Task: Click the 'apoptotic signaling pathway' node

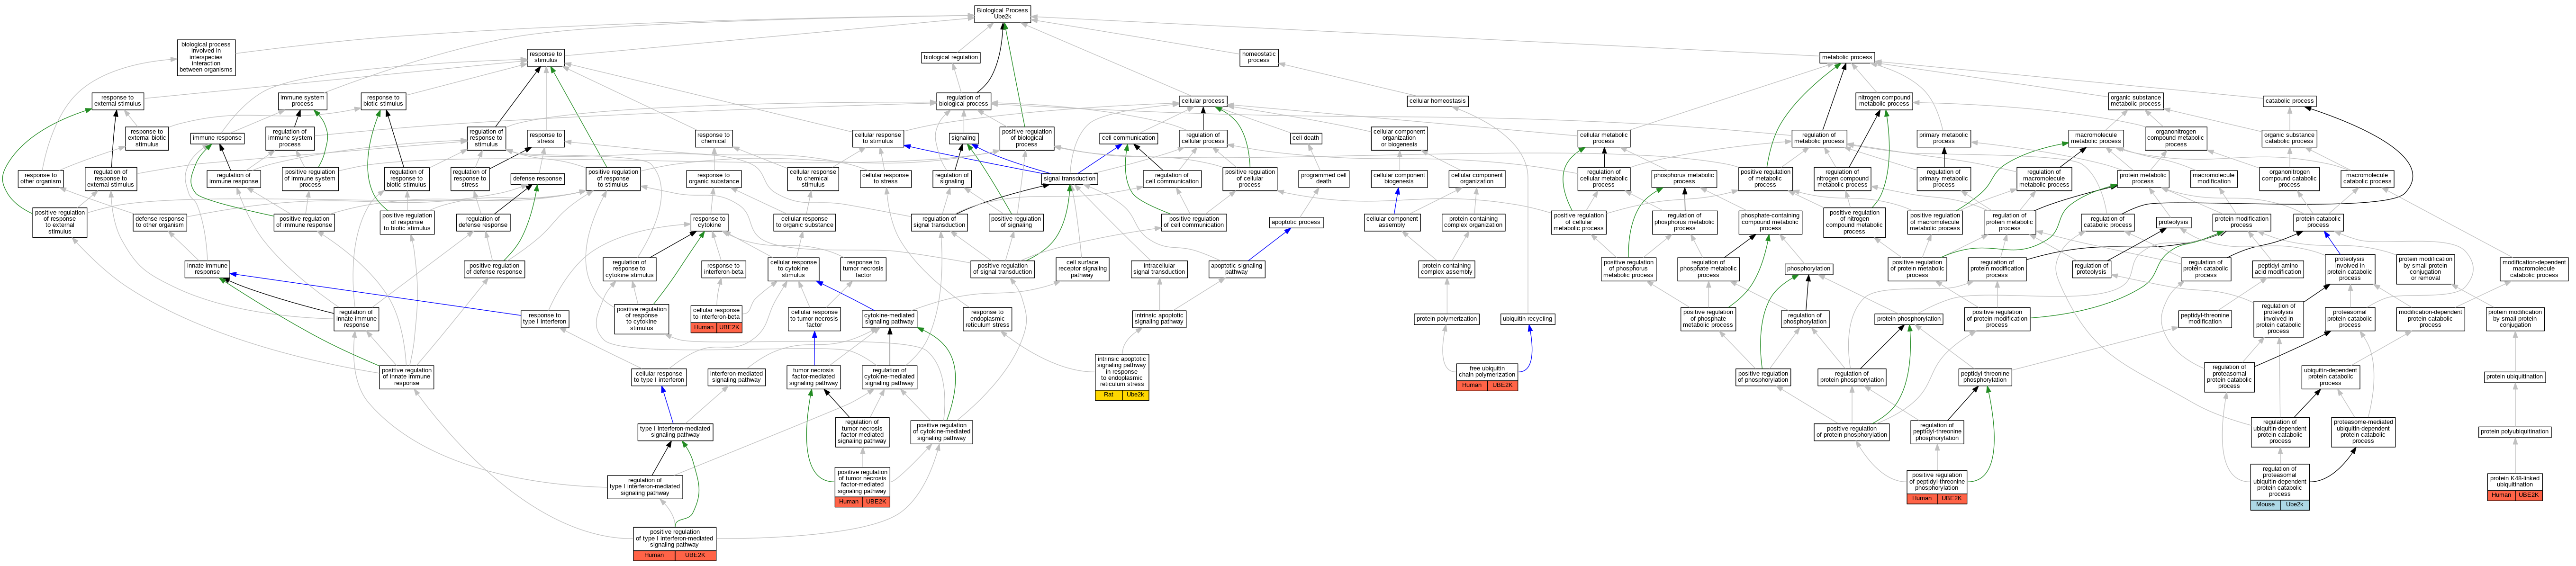Action: [x=1236, y=269]
